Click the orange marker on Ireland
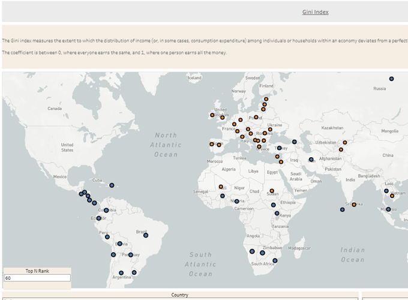The image size is (408, 300). 212,115
